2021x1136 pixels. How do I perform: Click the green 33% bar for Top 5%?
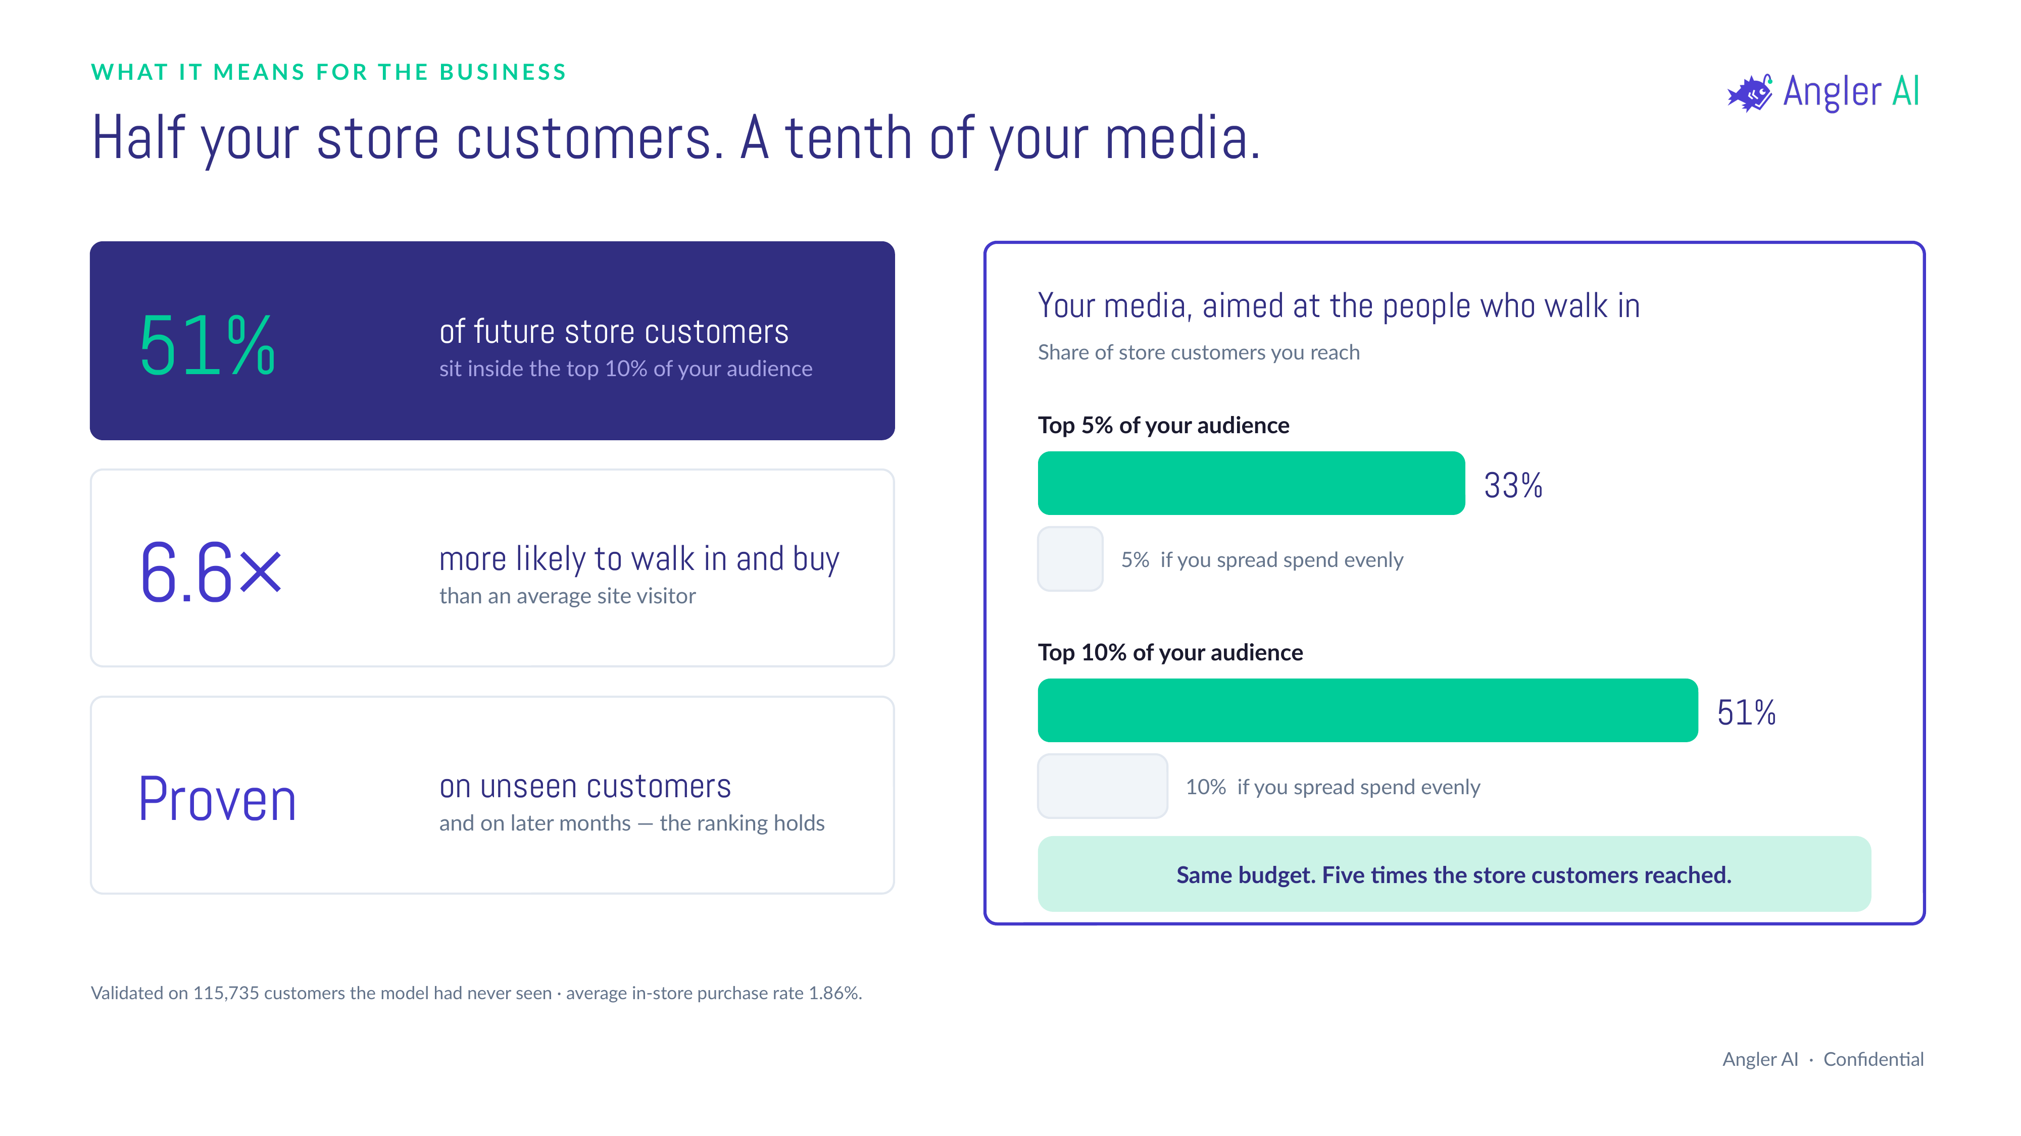[x=1251, y=483]
